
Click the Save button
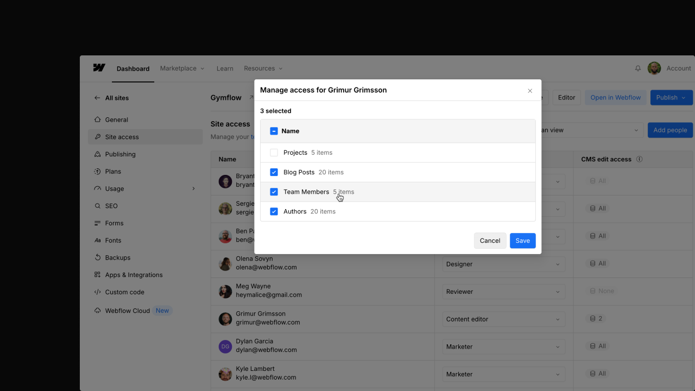[x=522, y=241]
